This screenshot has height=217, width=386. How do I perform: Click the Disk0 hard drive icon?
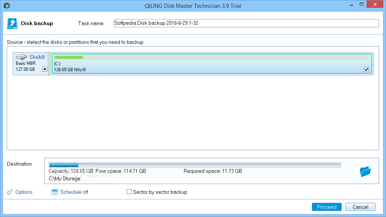coord(21,57)
